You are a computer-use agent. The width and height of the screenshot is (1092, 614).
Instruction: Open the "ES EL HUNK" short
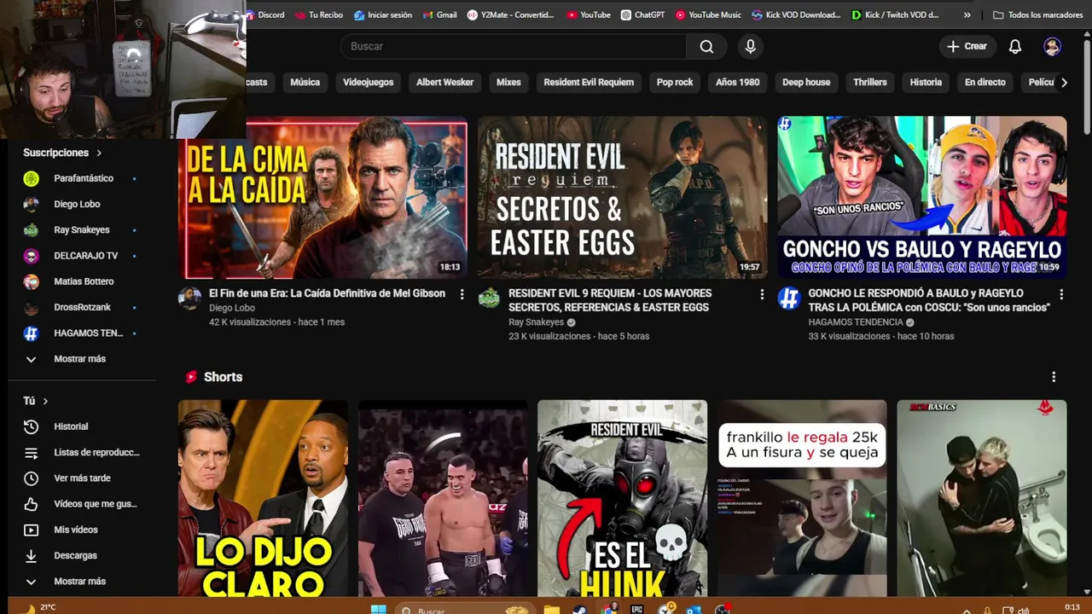tap(622, 498)
